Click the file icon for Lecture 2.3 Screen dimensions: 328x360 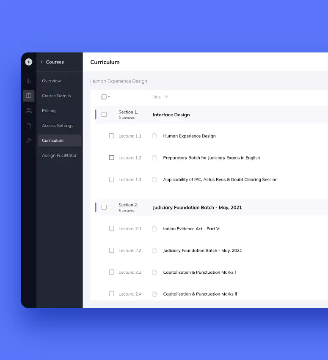155,272
